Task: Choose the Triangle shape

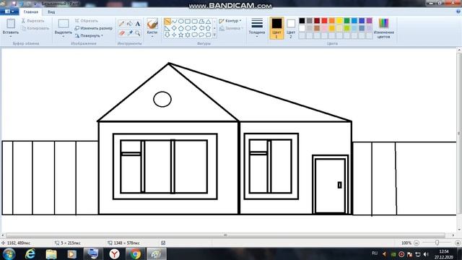Action: click(x=208, y=22)
